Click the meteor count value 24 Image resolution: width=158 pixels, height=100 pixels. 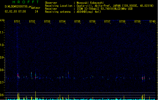36,11
